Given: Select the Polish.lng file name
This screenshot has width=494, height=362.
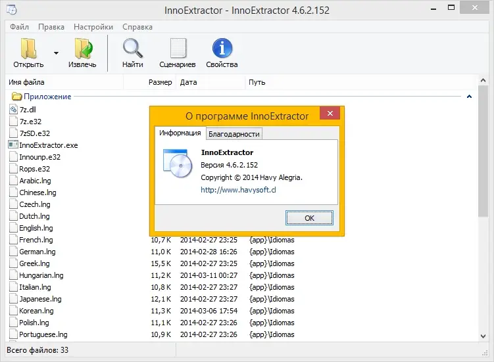Looking at the screenshot, I should point(34,323).
